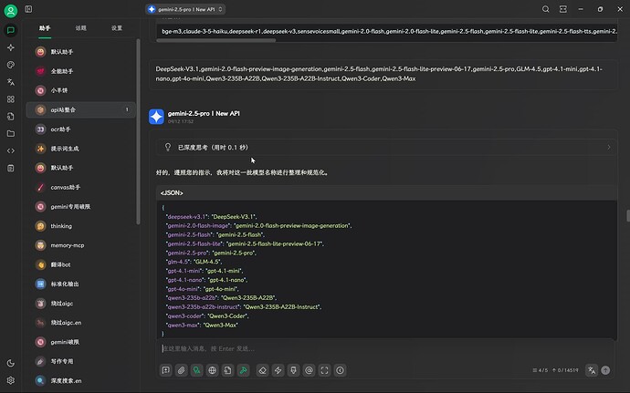Switch to 话题 tab
Screen dimensions: 630x393
[80, 28]
